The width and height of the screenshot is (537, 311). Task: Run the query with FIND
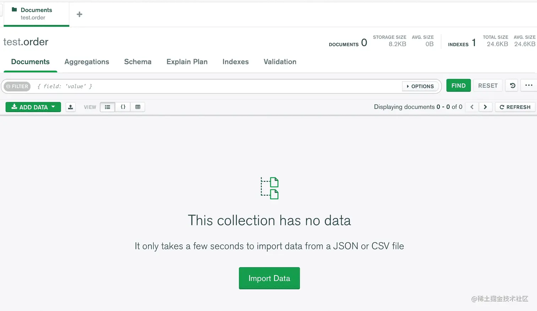click(458, 85)
